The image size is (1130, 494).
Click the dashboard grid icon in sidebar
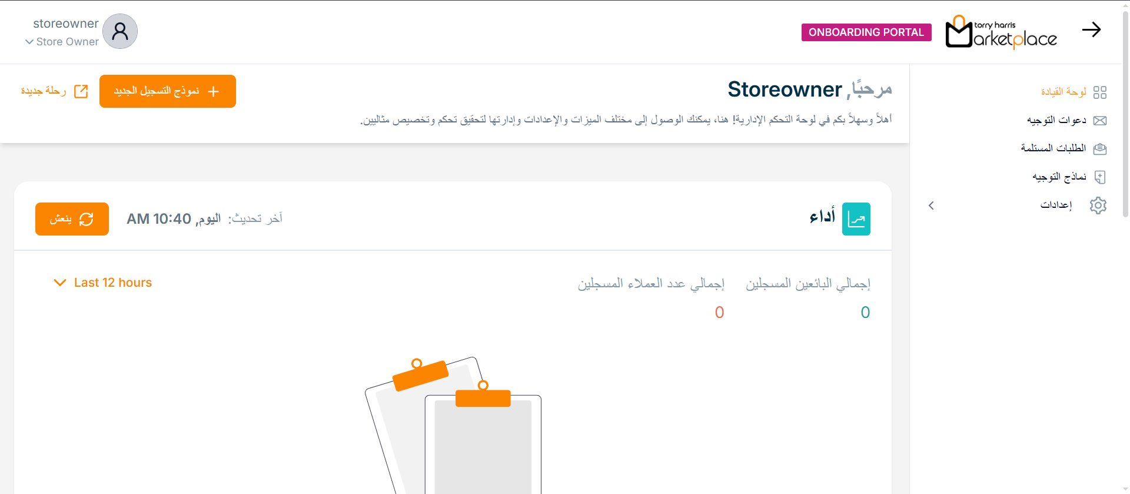click(x=1099, y=92)
